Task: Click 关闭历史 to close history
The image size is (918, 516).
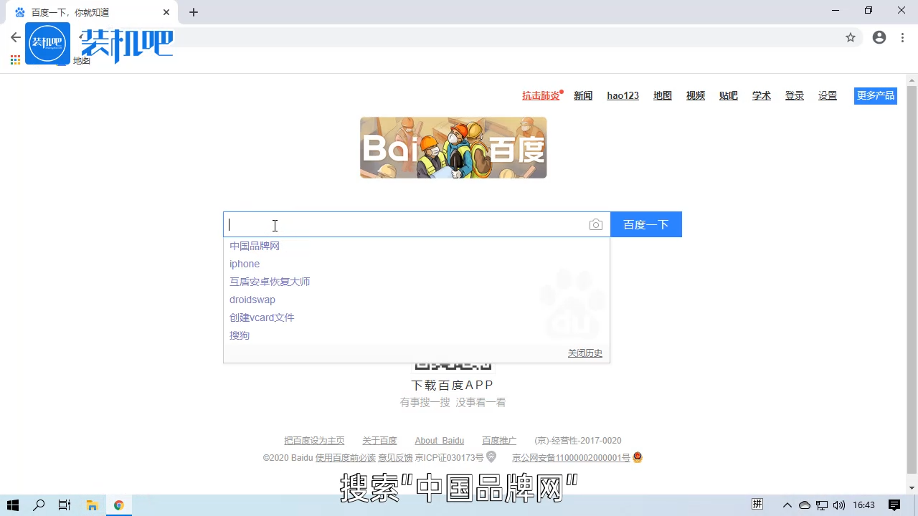Action: tap(585, 353)
